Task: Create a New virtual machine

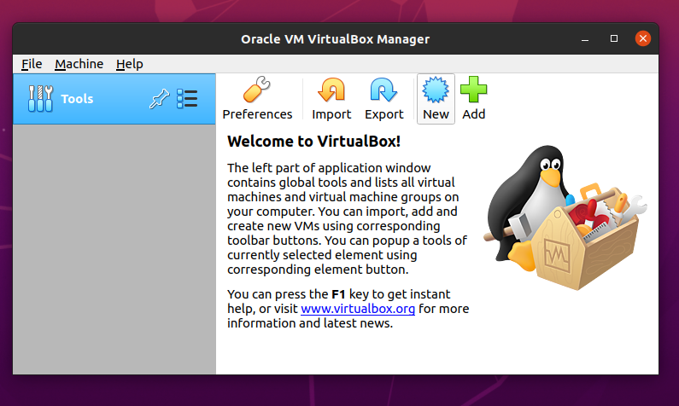Action: [436, 99]
